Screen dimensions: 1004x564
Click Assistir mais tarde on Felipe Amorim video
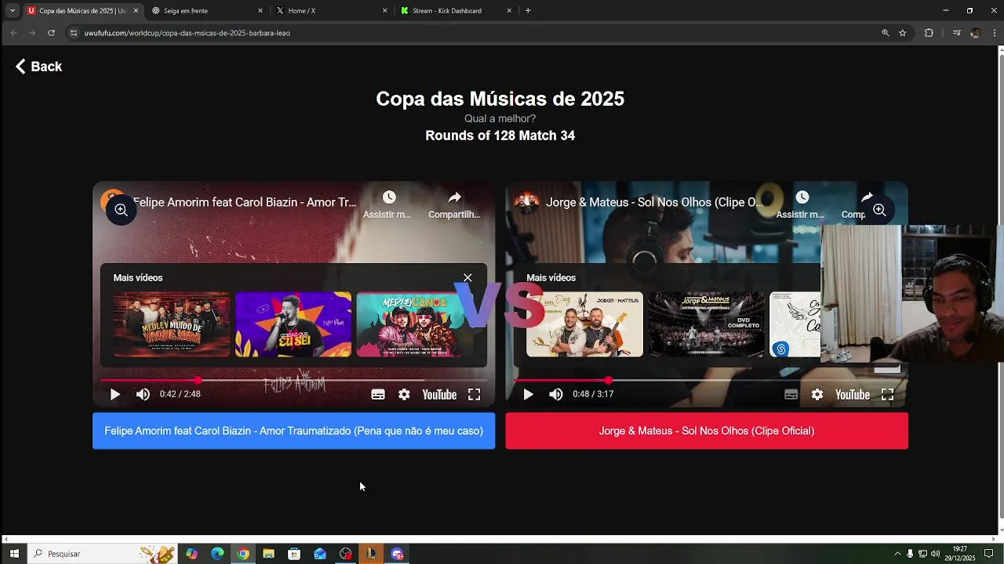(387, 204)
